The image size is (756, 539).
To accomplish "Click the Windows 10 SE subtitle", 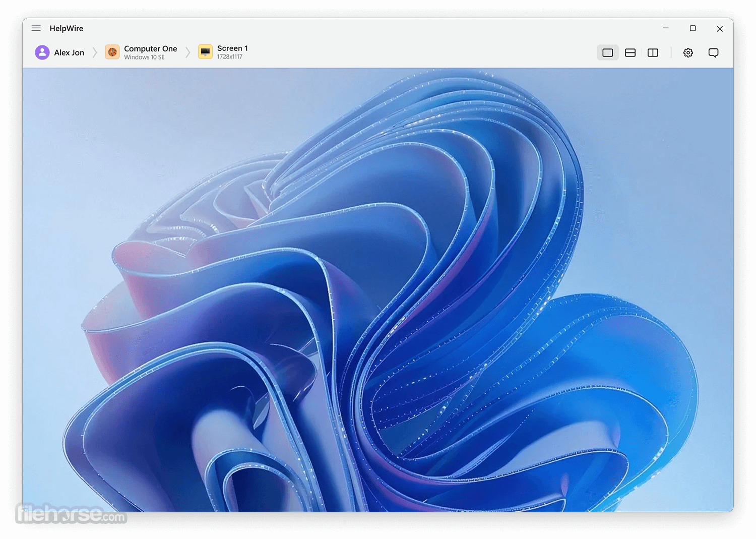I will point(144,57).
